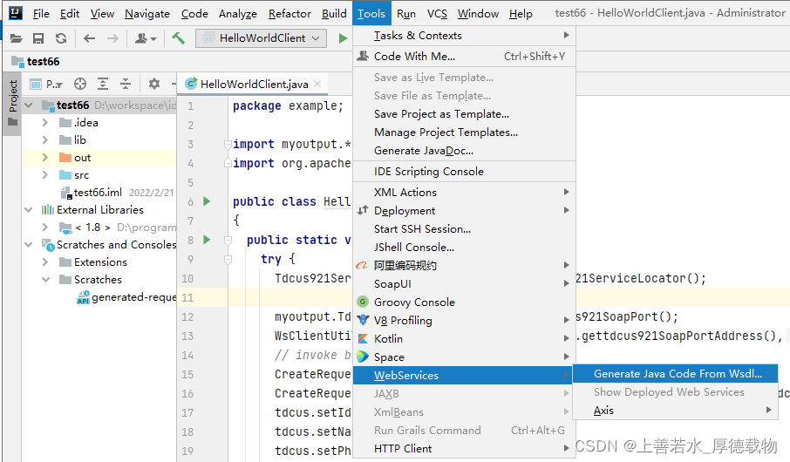Open IDE Scripting Console
The width and height of the screenshot is (790, 462).
(x=464, y=172)
